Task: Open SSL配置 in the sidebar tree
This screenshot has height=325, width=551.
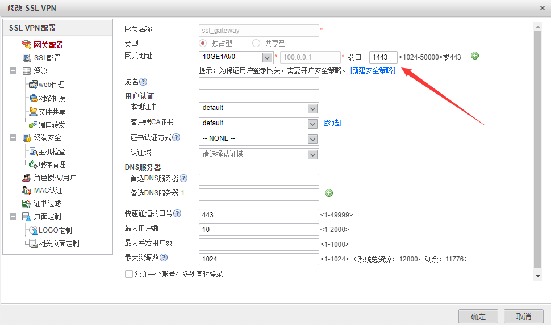Action: click(47, 58)
